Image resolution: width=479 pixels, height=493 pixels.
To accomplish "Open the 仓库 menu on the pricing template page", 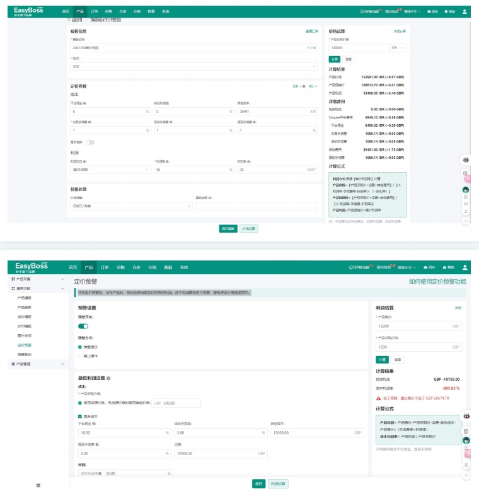I will tap(122, 11).
